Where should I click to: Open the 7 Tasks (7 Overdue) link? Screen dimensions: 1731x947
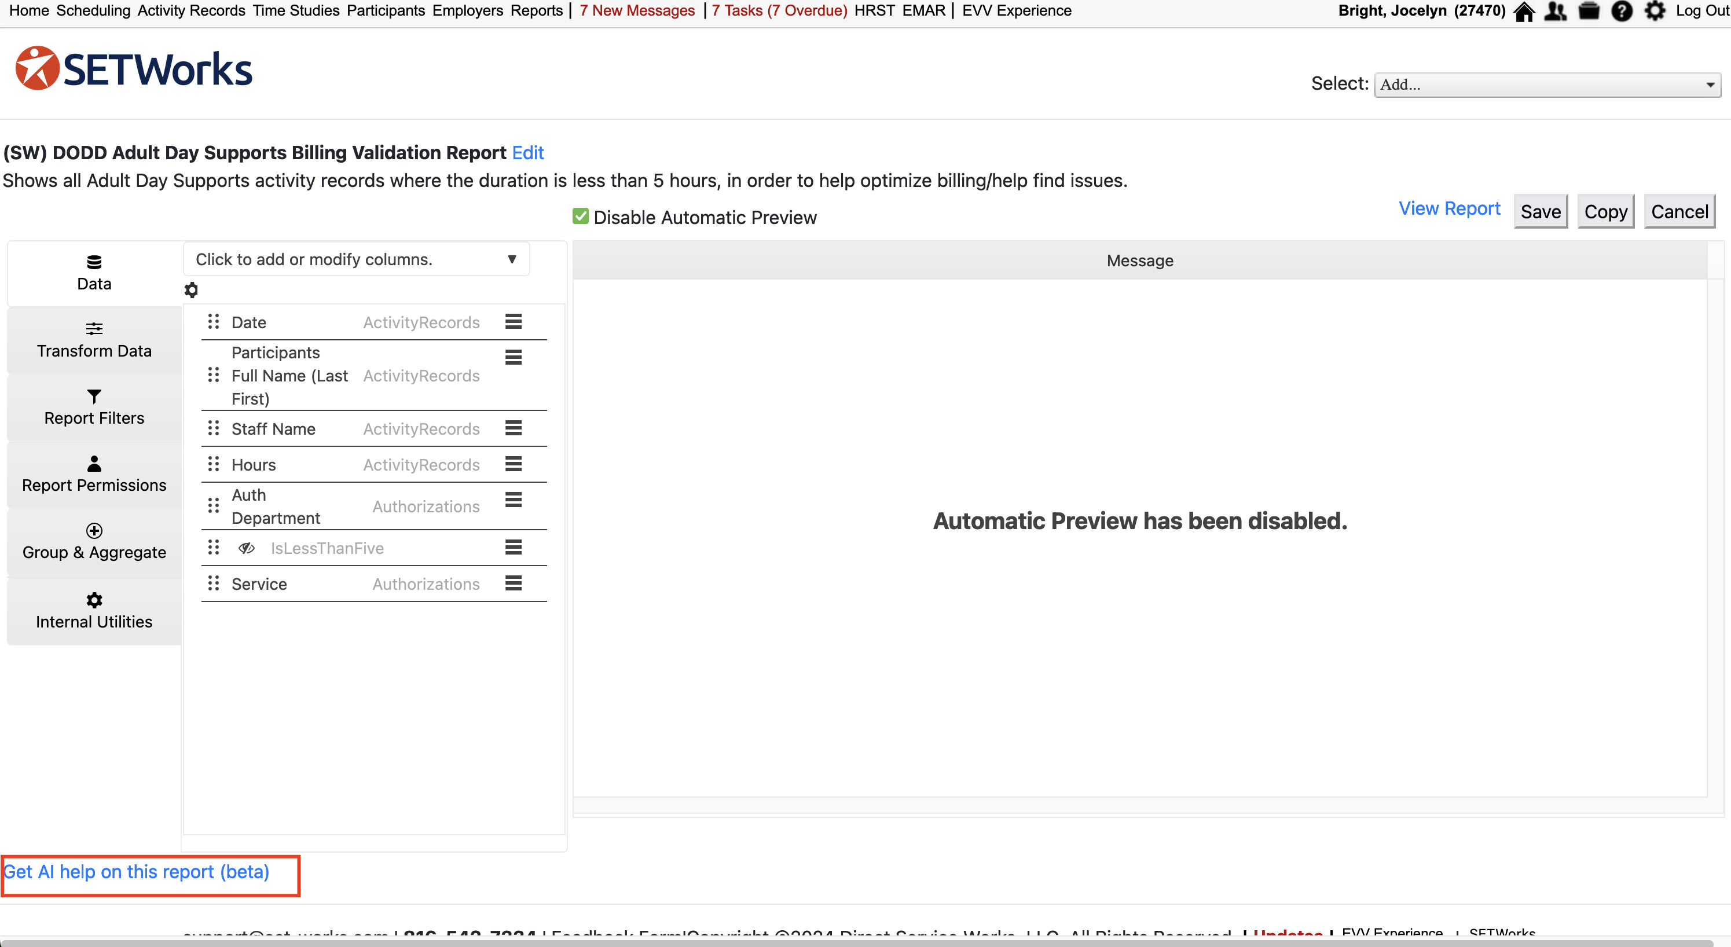(x=779, y=11)
